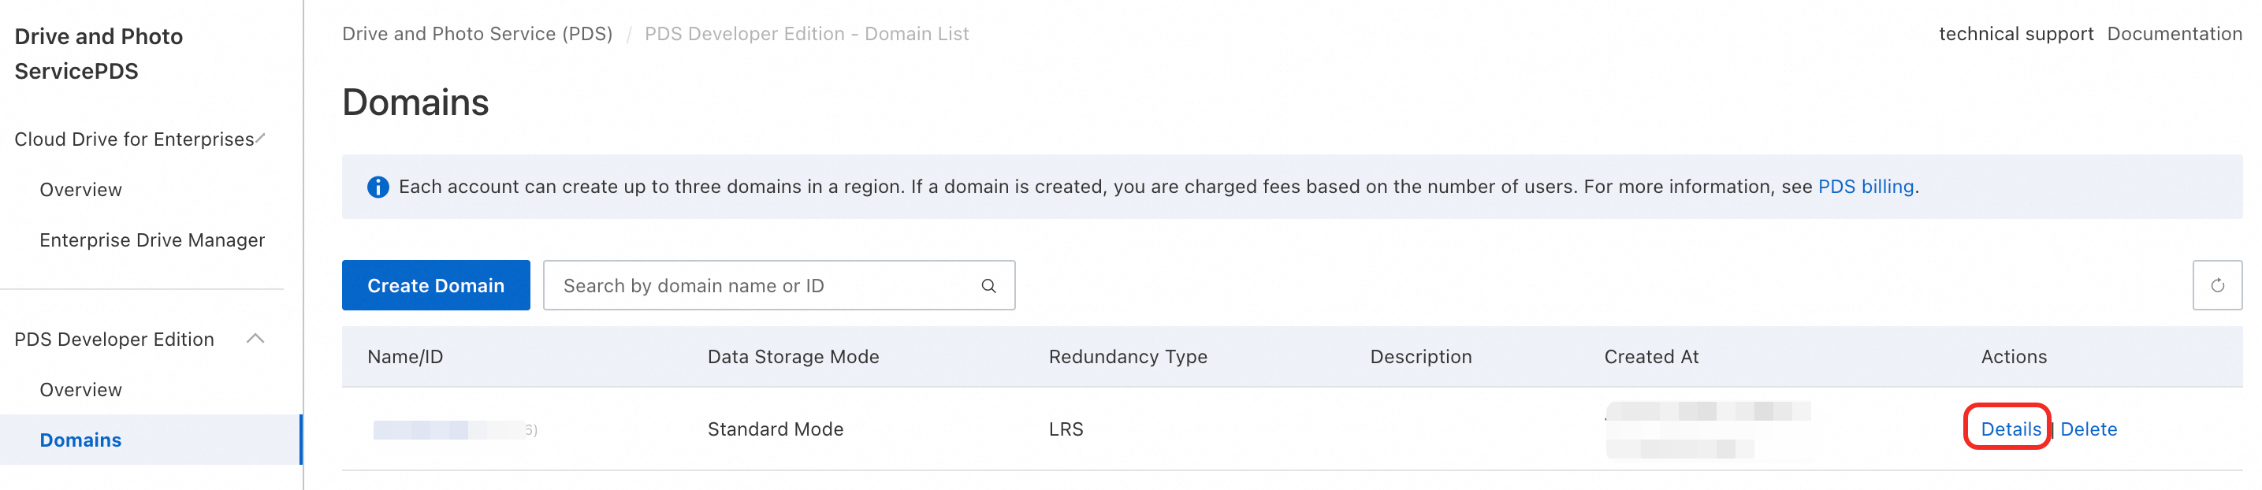
Task: Click the refresh icon button above the table
Action: [2216, 285]
